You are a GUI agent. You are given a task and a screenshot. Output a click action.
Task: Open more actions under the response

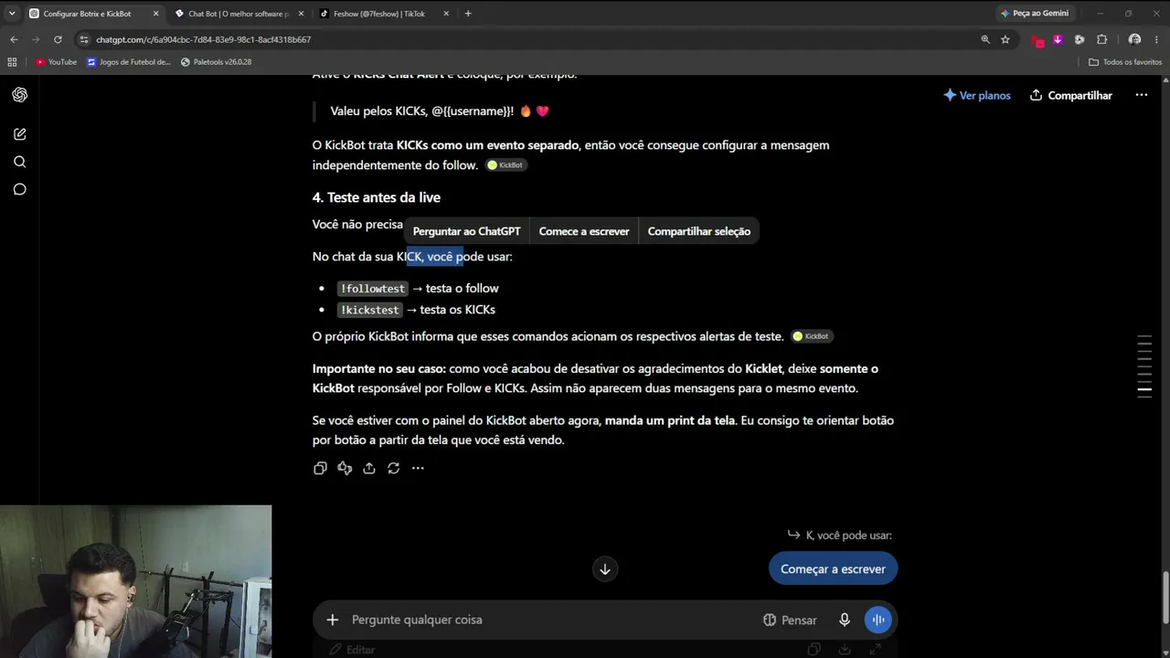coord(418,468)
